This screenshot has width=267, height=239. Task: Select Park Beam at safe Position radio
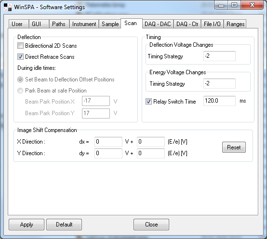click(20, 91)
